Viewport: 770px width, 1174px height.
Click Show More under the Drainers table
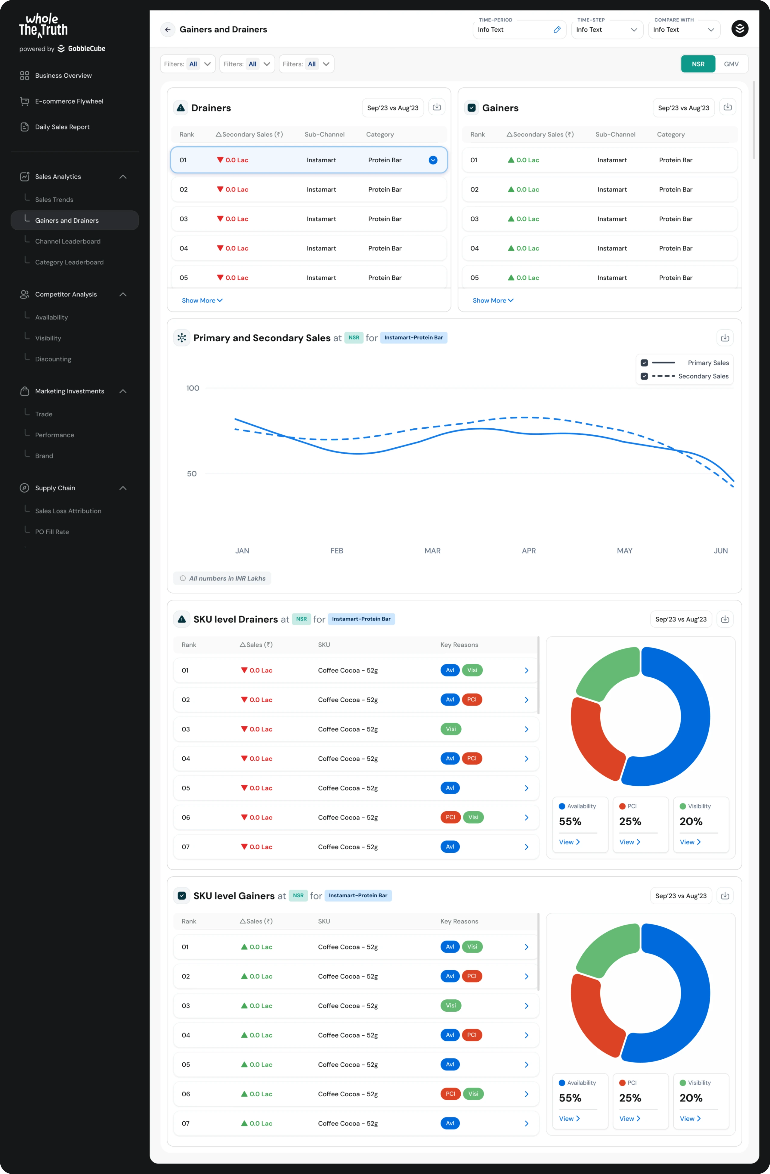click(x=202, y=300)
